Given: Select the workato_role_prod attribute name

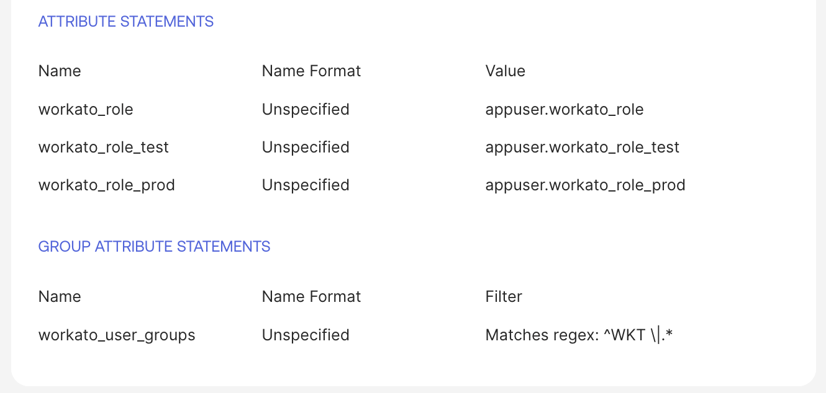Looking at the screenshot, I should coord(106,185).
